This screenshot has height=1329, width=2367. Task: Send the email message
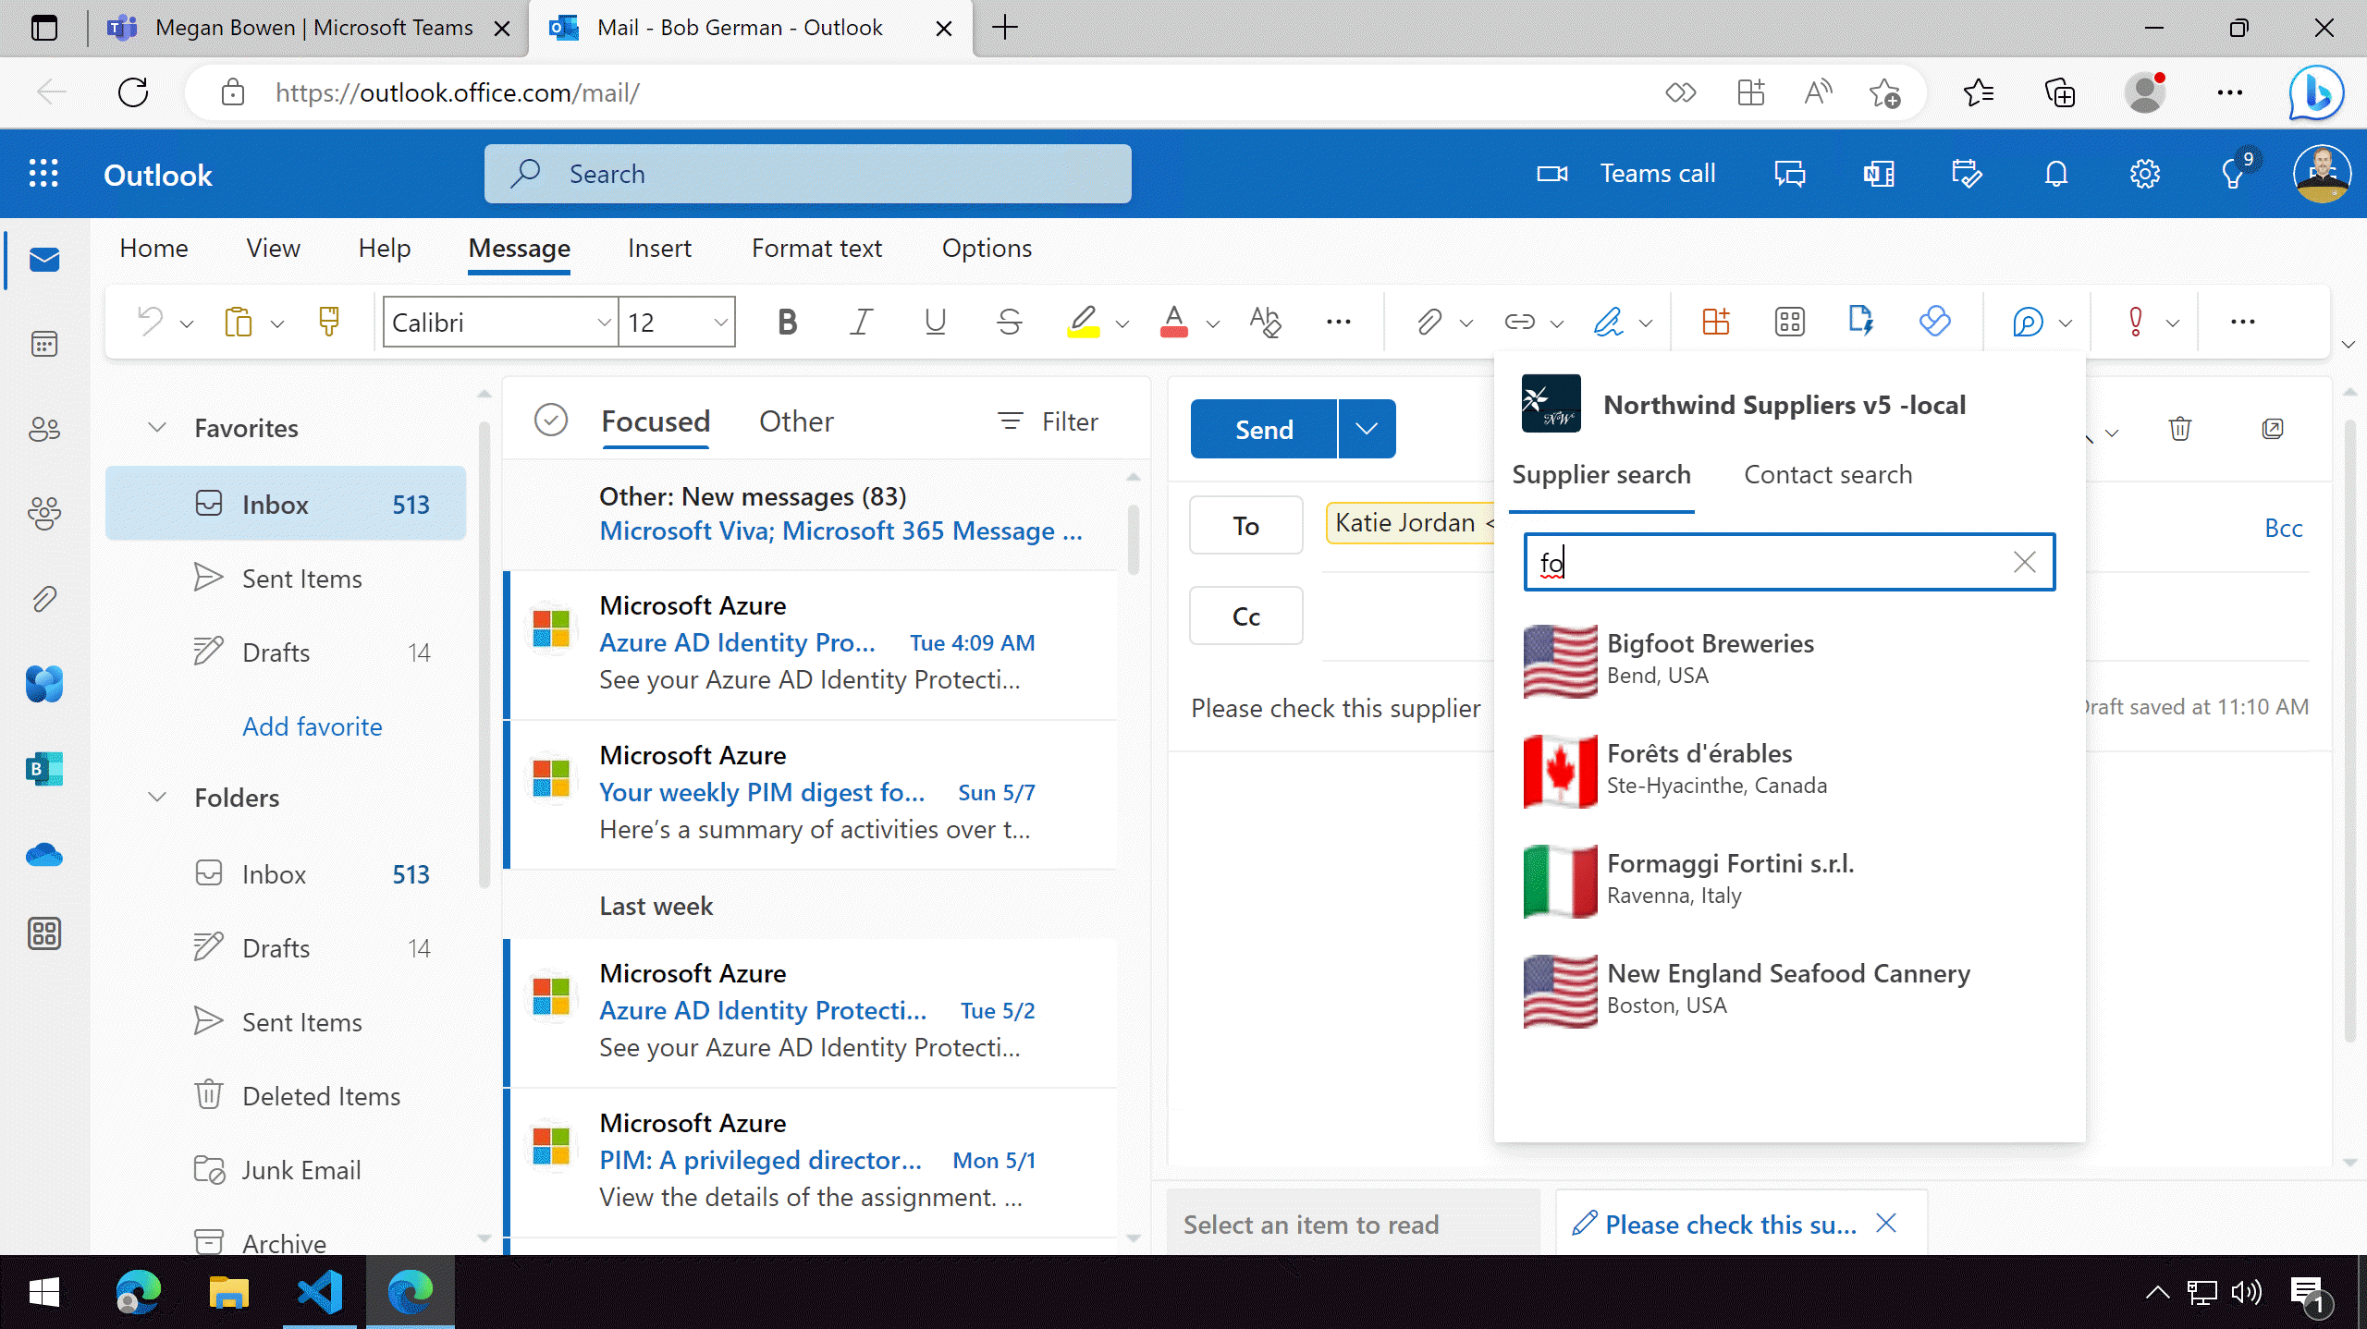(1264, 429)
